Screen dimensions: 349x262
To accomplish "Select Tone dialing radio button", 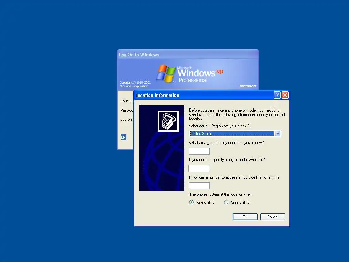I will click(191, 202).
